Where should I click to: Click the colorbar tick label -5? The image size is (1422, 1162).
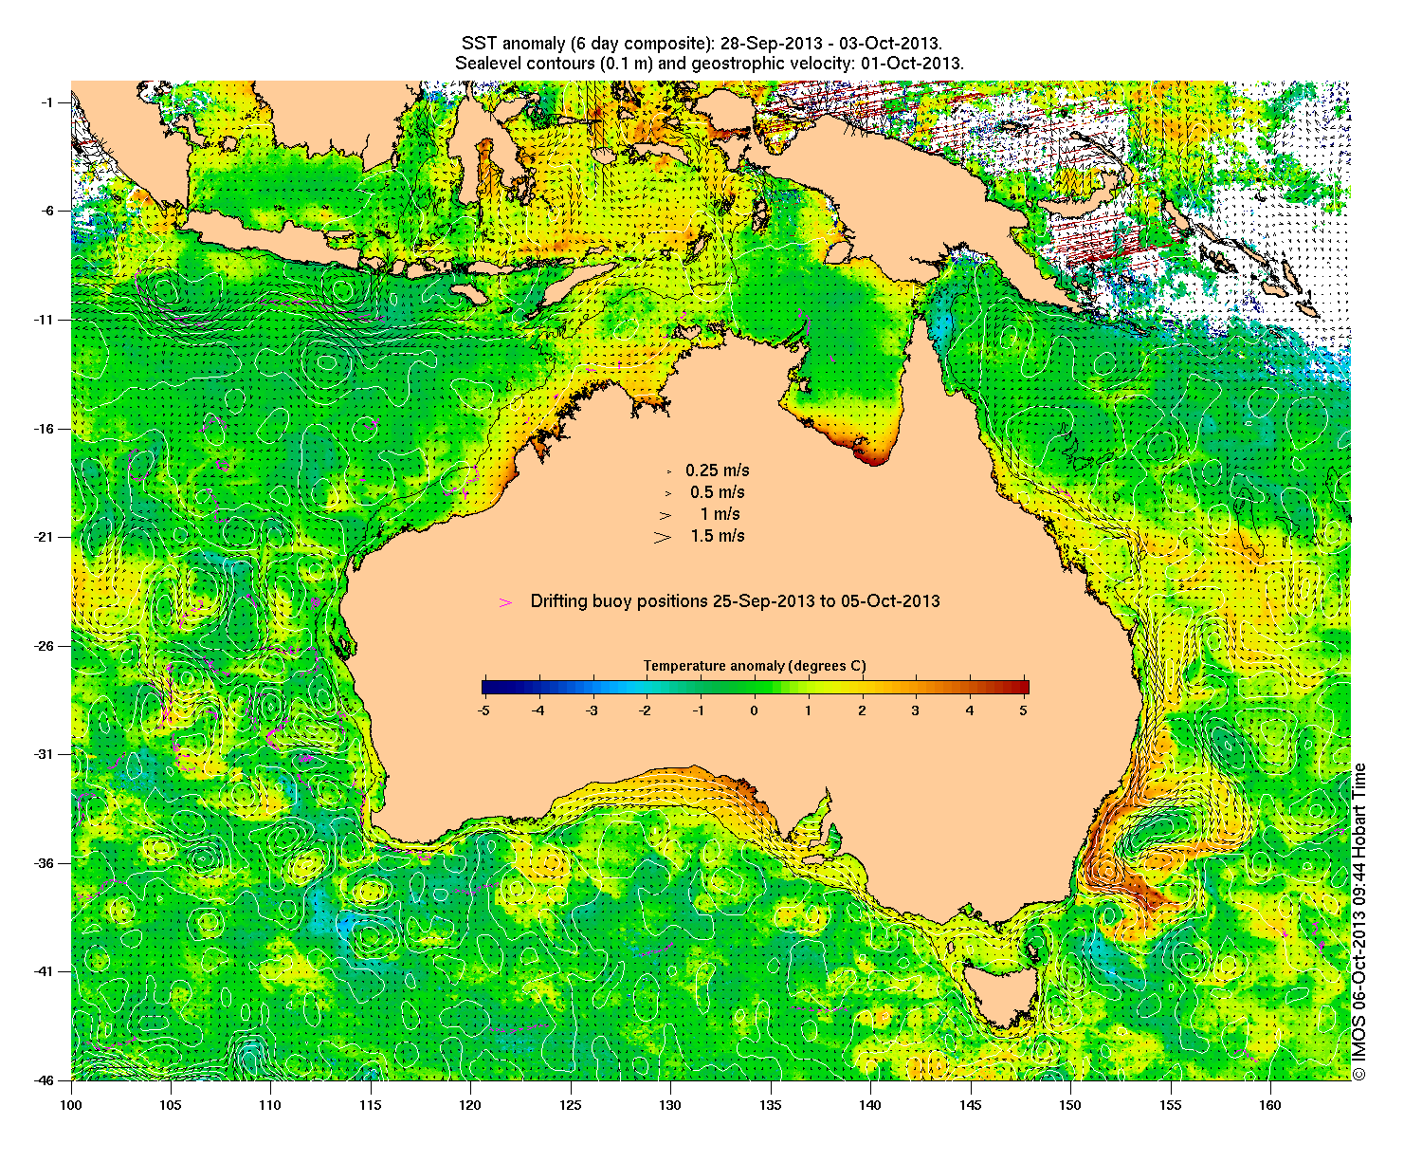[x=483, y=710]
